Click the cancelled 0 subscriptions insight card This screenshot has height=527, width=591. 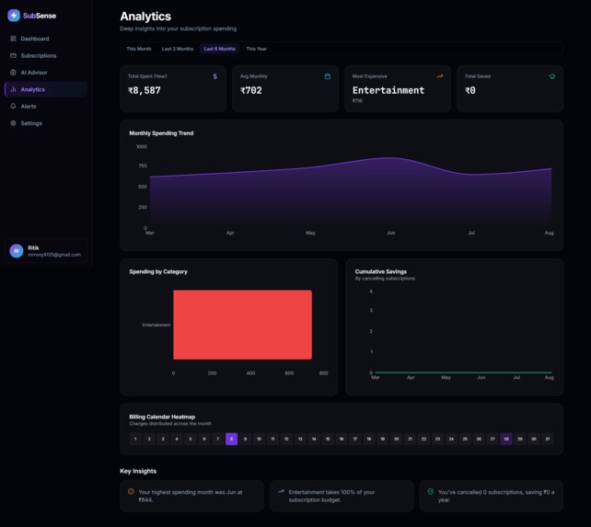click(x=491, y=496)
